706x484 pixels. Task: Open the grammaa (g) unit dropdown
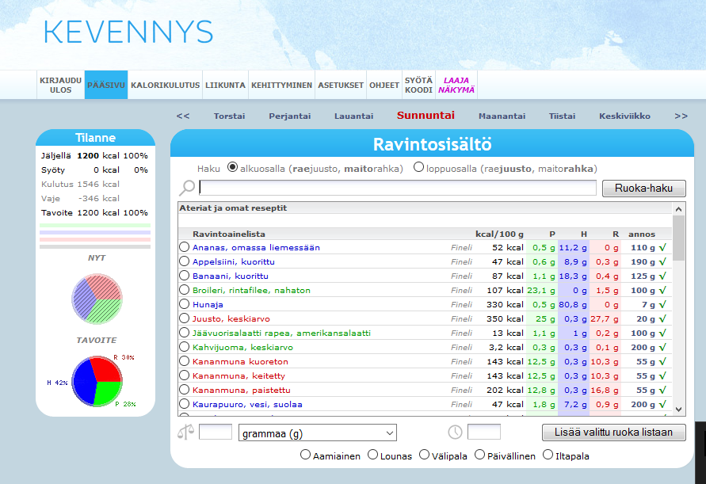tap(318, 433)
